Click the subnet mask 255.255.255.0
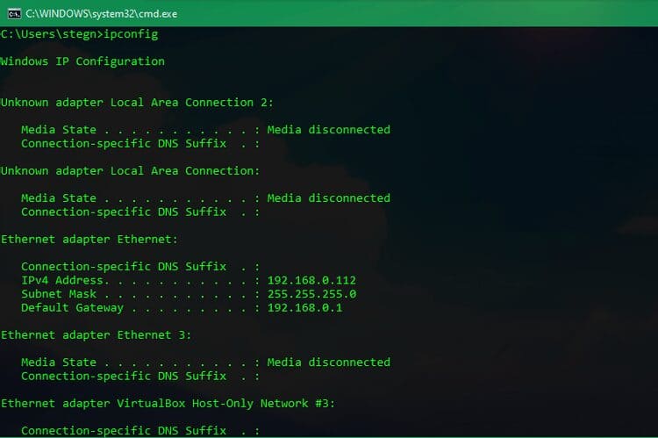The height and width of the screenshot is (438, 658). pyautogui.click(x=311, y=294)
